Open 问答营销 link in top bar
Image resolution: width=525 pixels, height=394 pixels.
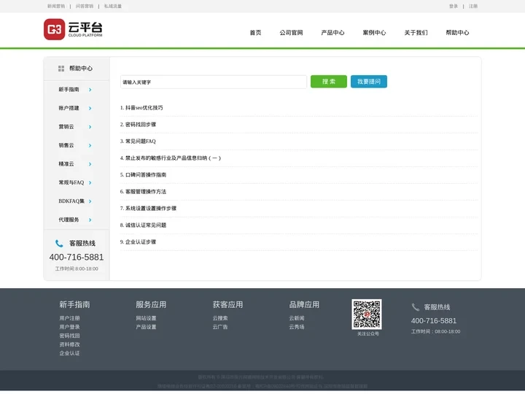tap(85, 6)
